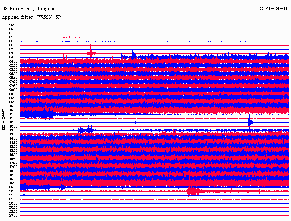Select the 03:30 time row label
The height and width of the screenshot is (221, 291).
tap(13, 53)
